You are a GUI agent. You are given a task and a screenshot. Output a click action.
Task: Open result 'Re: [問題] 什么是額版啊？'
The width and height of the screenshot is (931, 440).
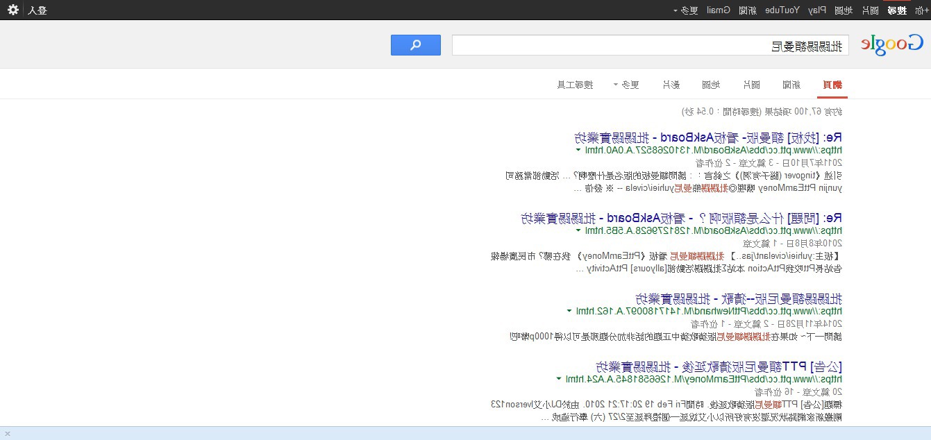click(681, 218)
